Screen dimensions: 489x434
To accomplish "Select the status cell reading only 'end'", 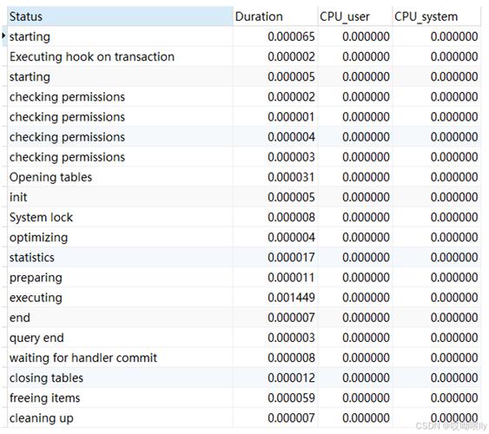I will pyautogui.click(x=120, y=318).
